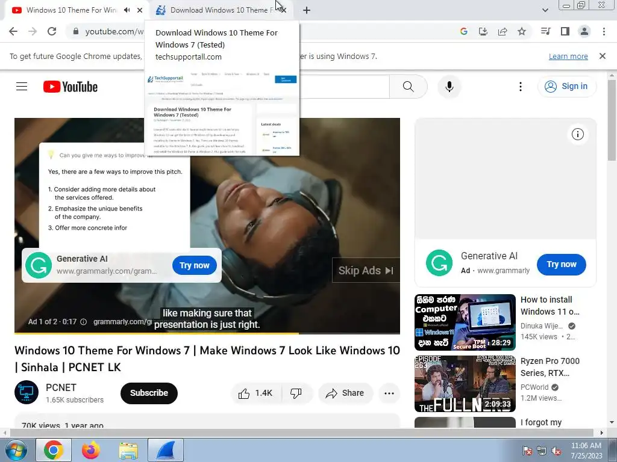The image size is (617, 462).
Task: Click the Sign in button
Action: [567, 87]
